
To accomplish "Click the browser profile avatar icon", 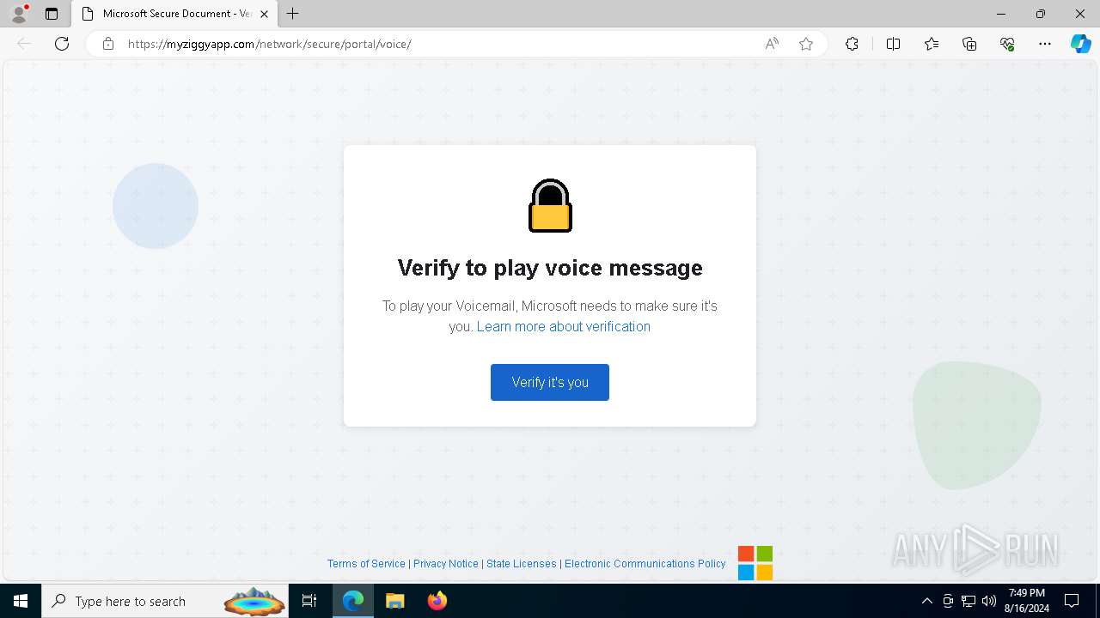I will pos(19,14).
